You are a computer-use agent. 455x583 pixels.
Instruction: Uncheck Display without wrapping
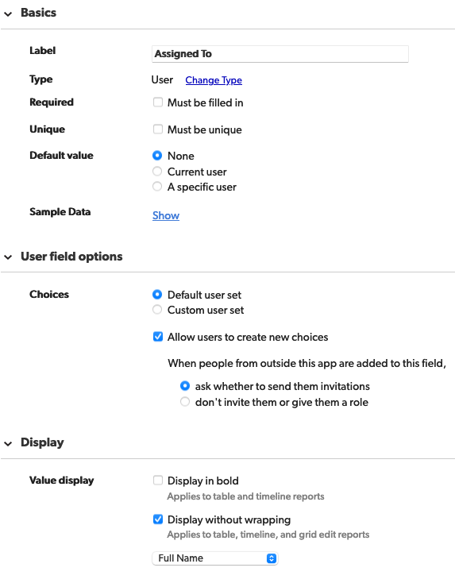[158, 519]
